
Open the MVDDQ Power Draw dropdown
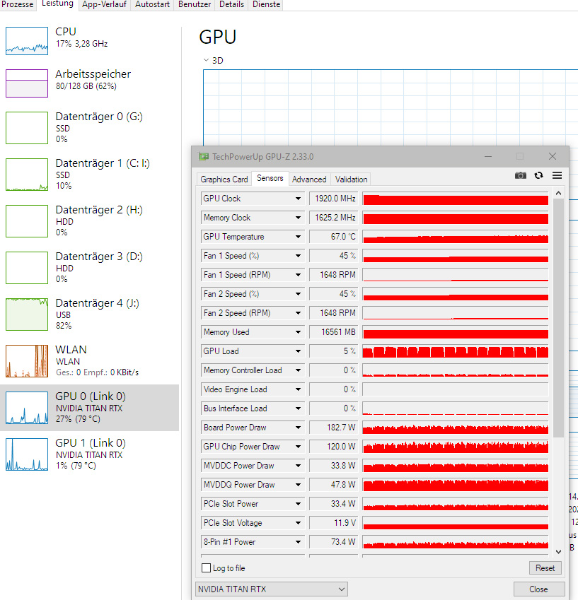click(298, 485)
